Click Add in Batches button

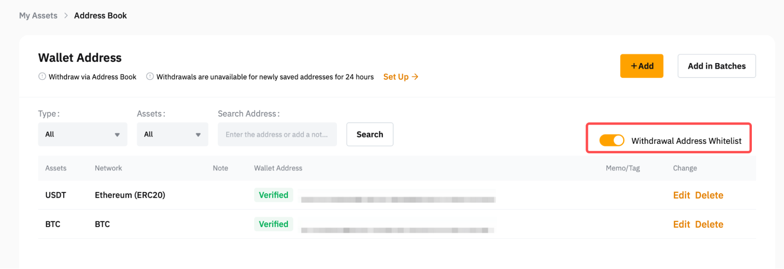tap(716, 66)
